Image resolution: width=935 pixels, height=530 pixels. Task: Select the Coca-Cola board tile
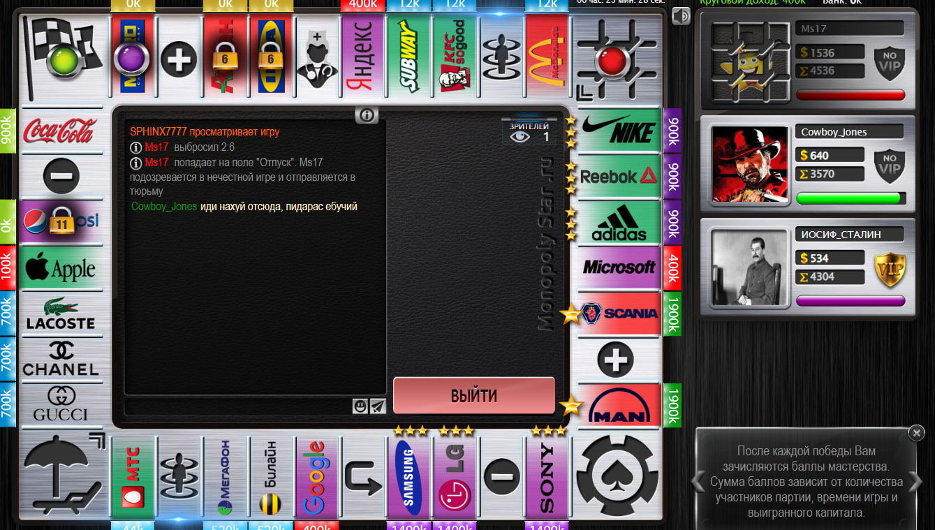[x=61, y=131]
